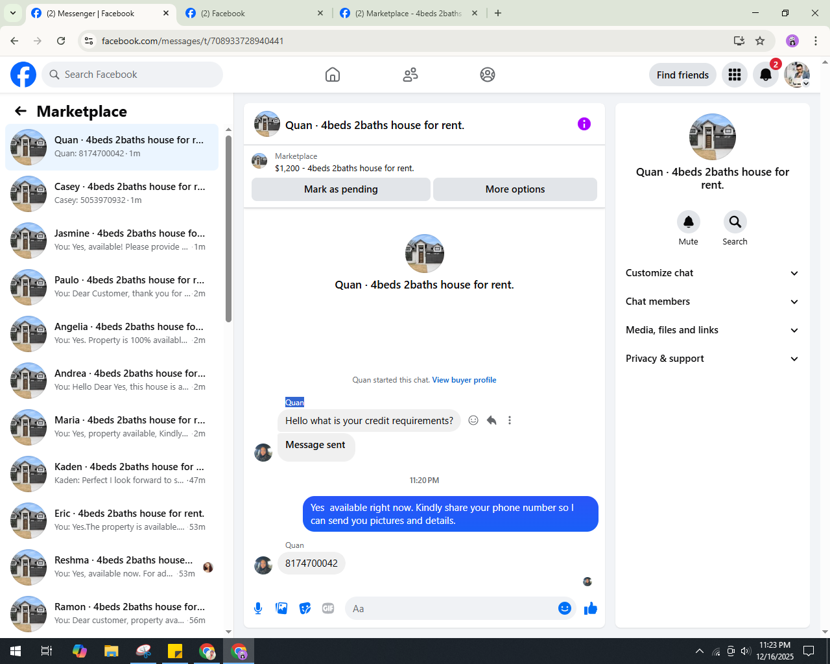The height and width of the screenshot is (664, 830).
Task: Open File Explorer from the taskbar
Action: pos(112,651)
